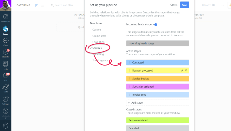Select the Online store template

click(x=99, y=36)
